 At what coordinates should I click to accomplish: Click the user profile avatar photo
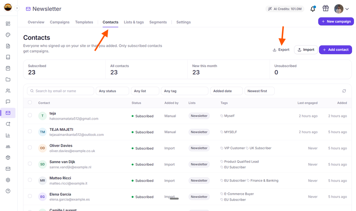coord(339,9)
